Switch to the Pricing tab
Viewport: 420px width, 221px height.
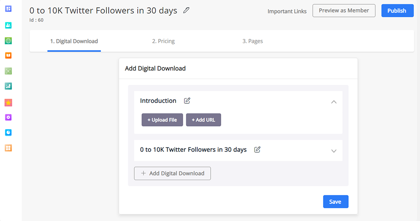click(163, 41)
